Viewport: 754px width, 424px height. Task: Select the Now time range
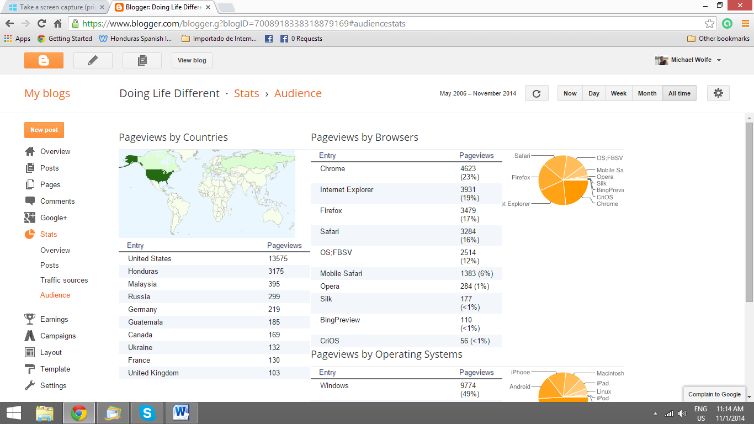[570, 93]
